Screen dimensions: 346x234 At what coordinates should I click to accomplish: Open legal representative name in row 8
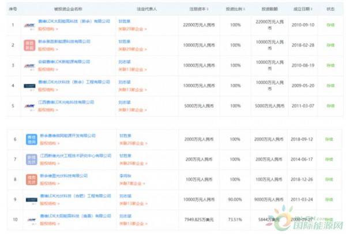125,176
